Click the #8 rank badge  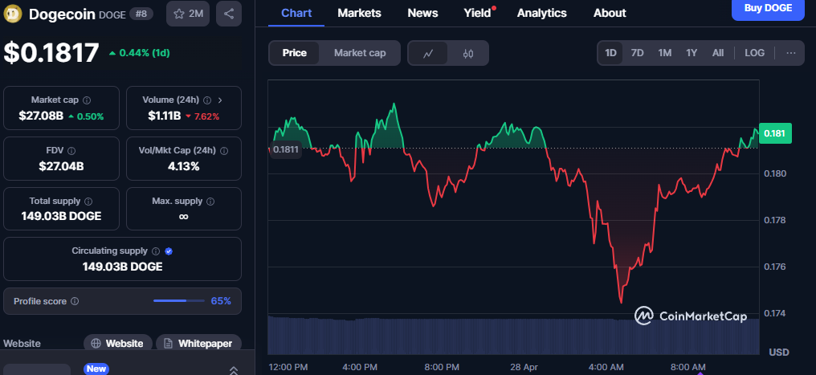(x=141, y=14)
